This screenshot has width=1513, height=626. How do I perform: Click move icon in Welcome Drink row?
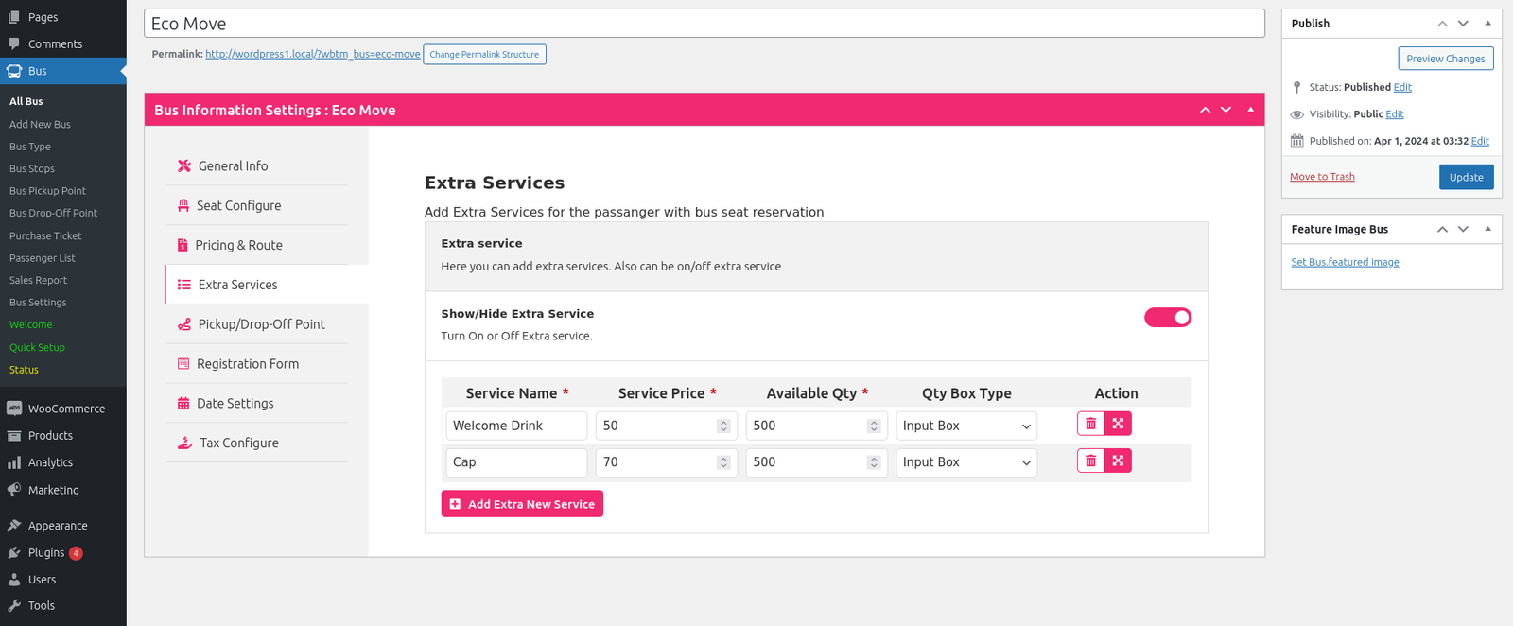1118,424
